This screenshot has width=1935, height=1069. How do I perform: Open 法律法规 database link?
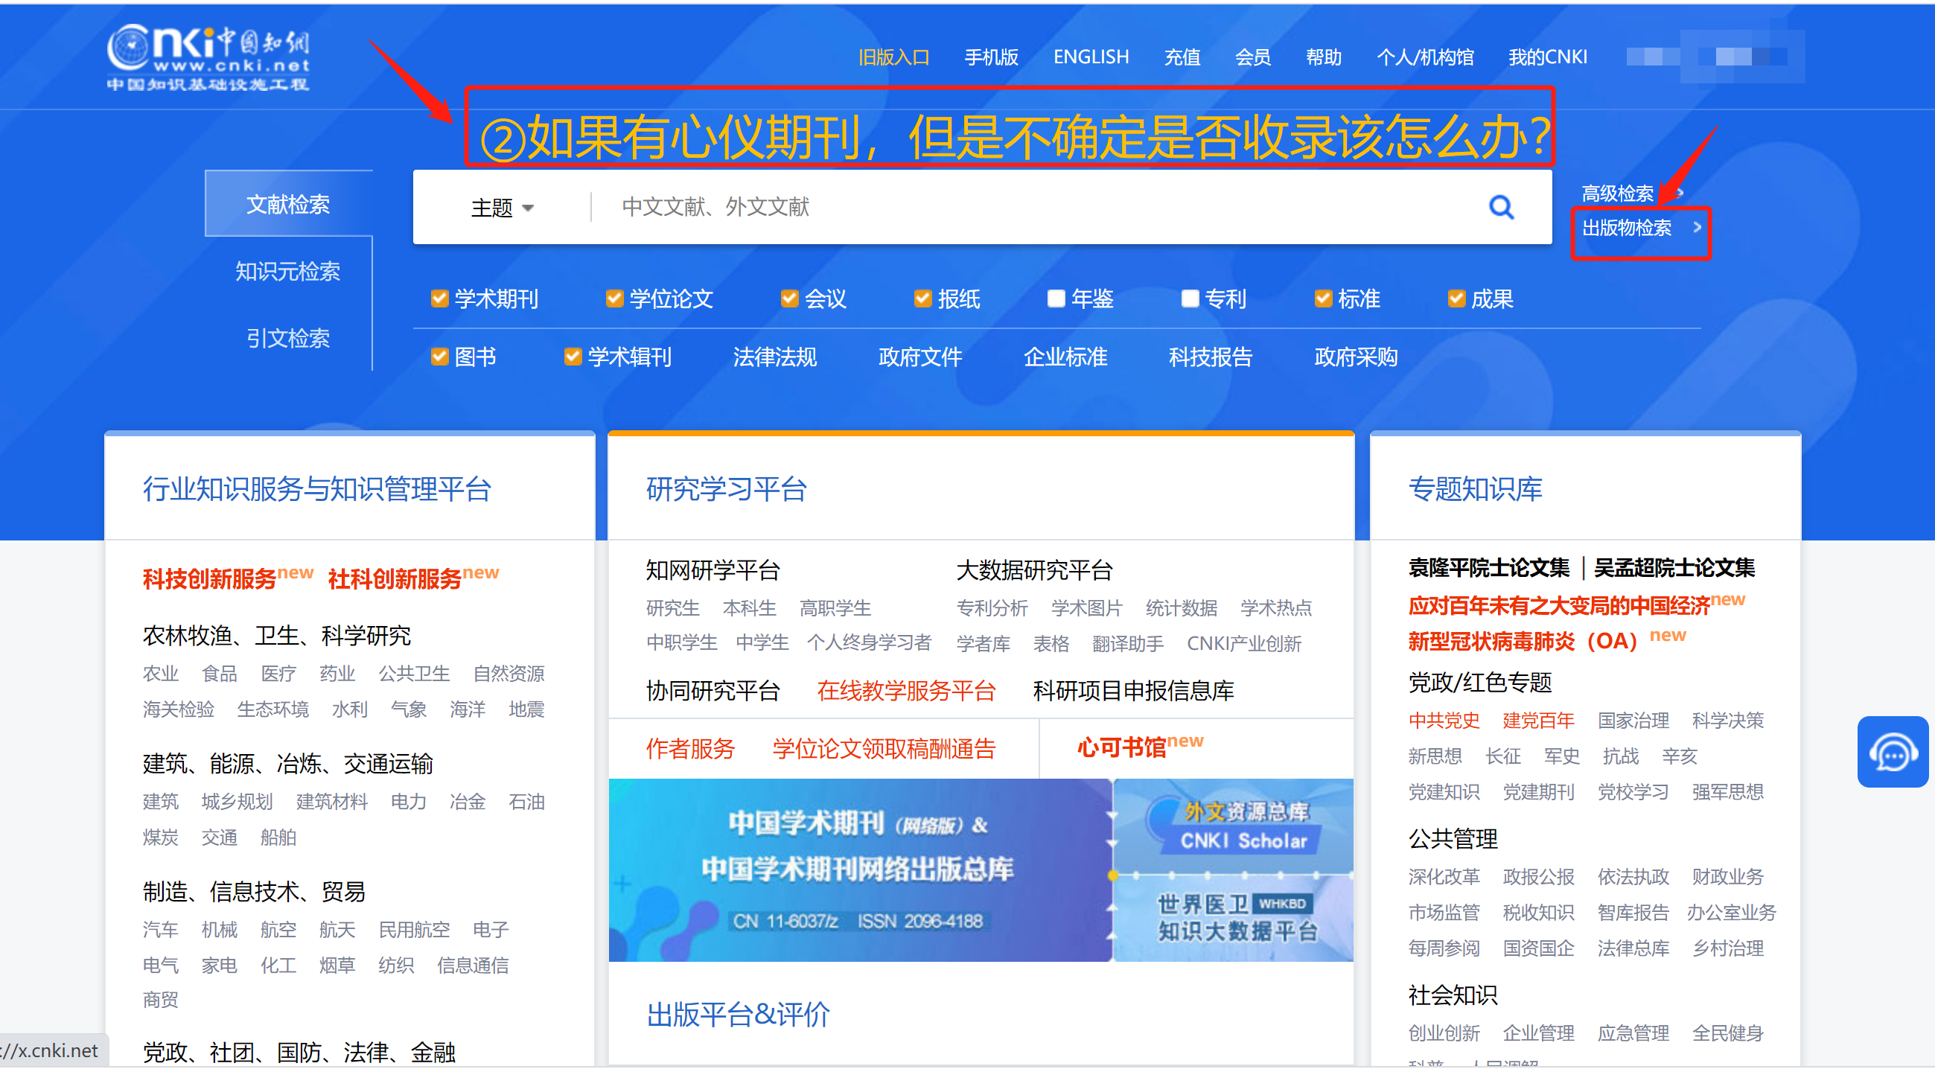[774, 357]
